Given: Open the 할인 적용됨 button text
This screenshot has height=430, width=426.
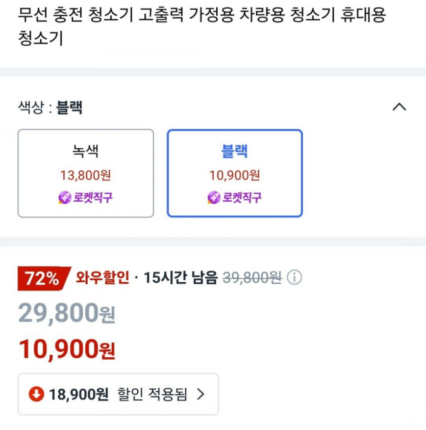Looking at the screenshot, I should (152, 394).
